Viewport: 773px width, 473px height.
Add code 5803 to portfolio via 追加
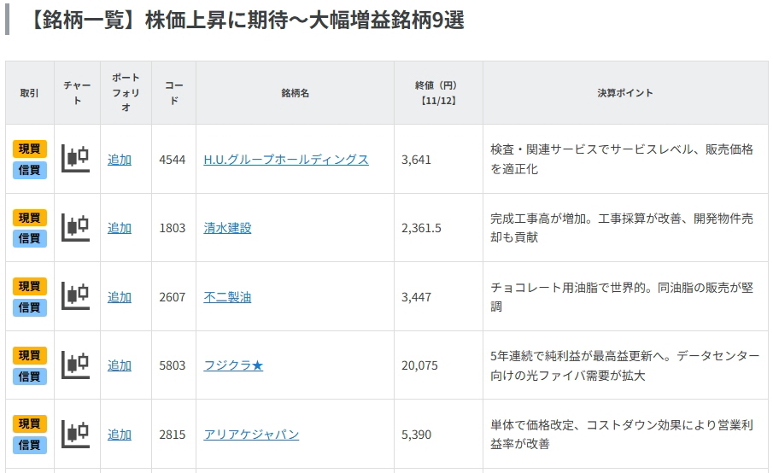120,365
